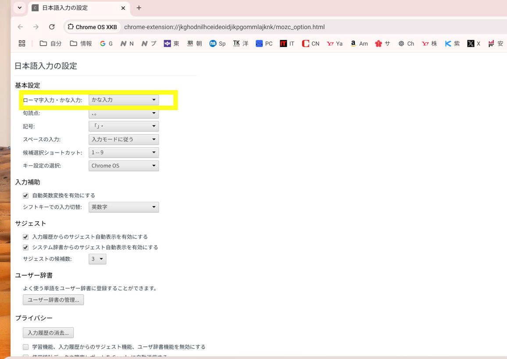Open the Ch bookmark

(406, 43)
